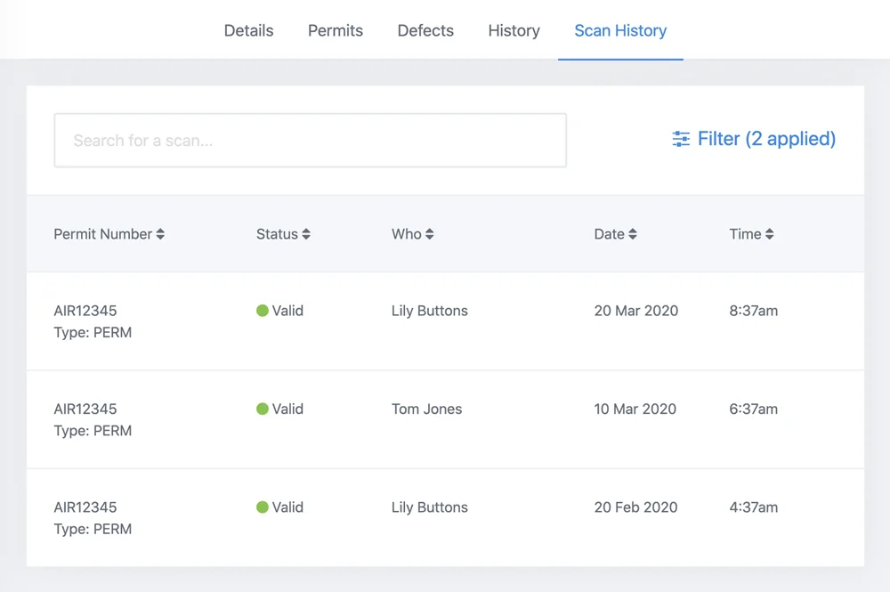The height and width of the screenshot is (592, 890).
Task: Select the Tom Jones scan row
Action: coord(445,418)
